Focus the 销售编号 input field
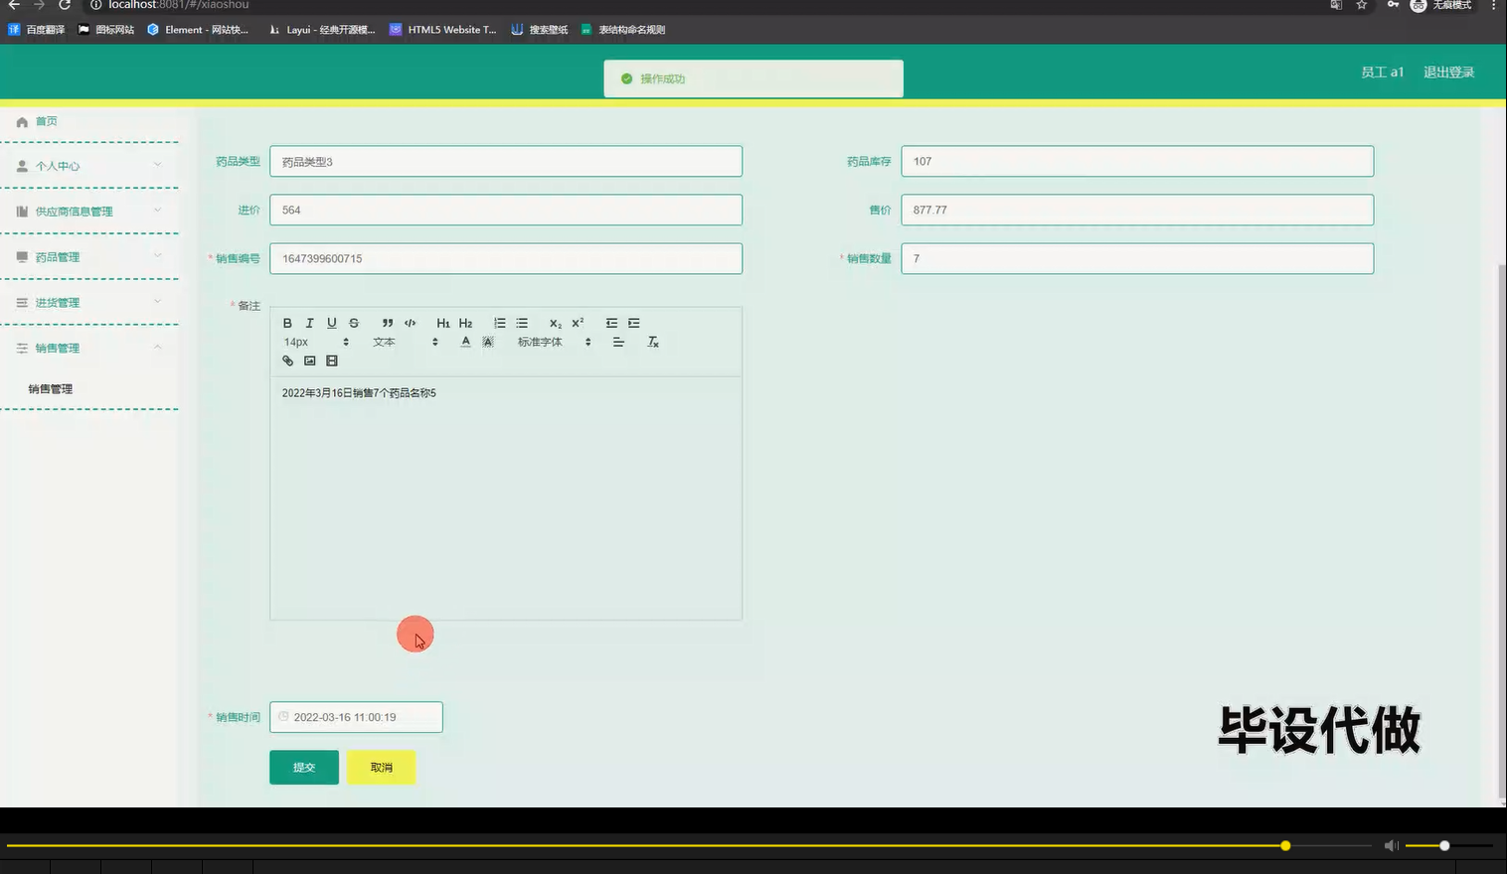Image resolution: width=1507 pixels, height=874 pixels. click(506, 258)
